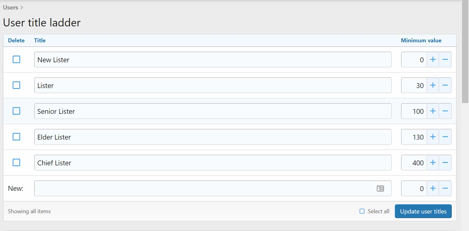Tick delete checkbox for Senior Lister
Viewport: 469px width, 231px height.
pos(16,111)
